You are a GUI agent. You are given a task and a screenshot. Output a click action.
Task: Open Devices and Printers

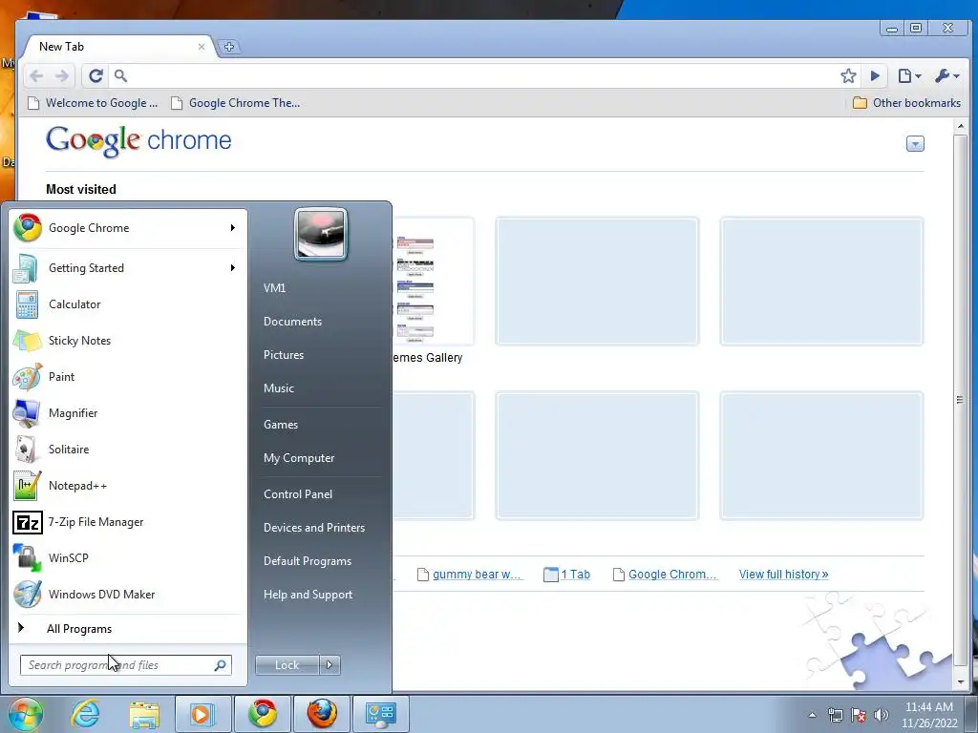tap(320, 528)
